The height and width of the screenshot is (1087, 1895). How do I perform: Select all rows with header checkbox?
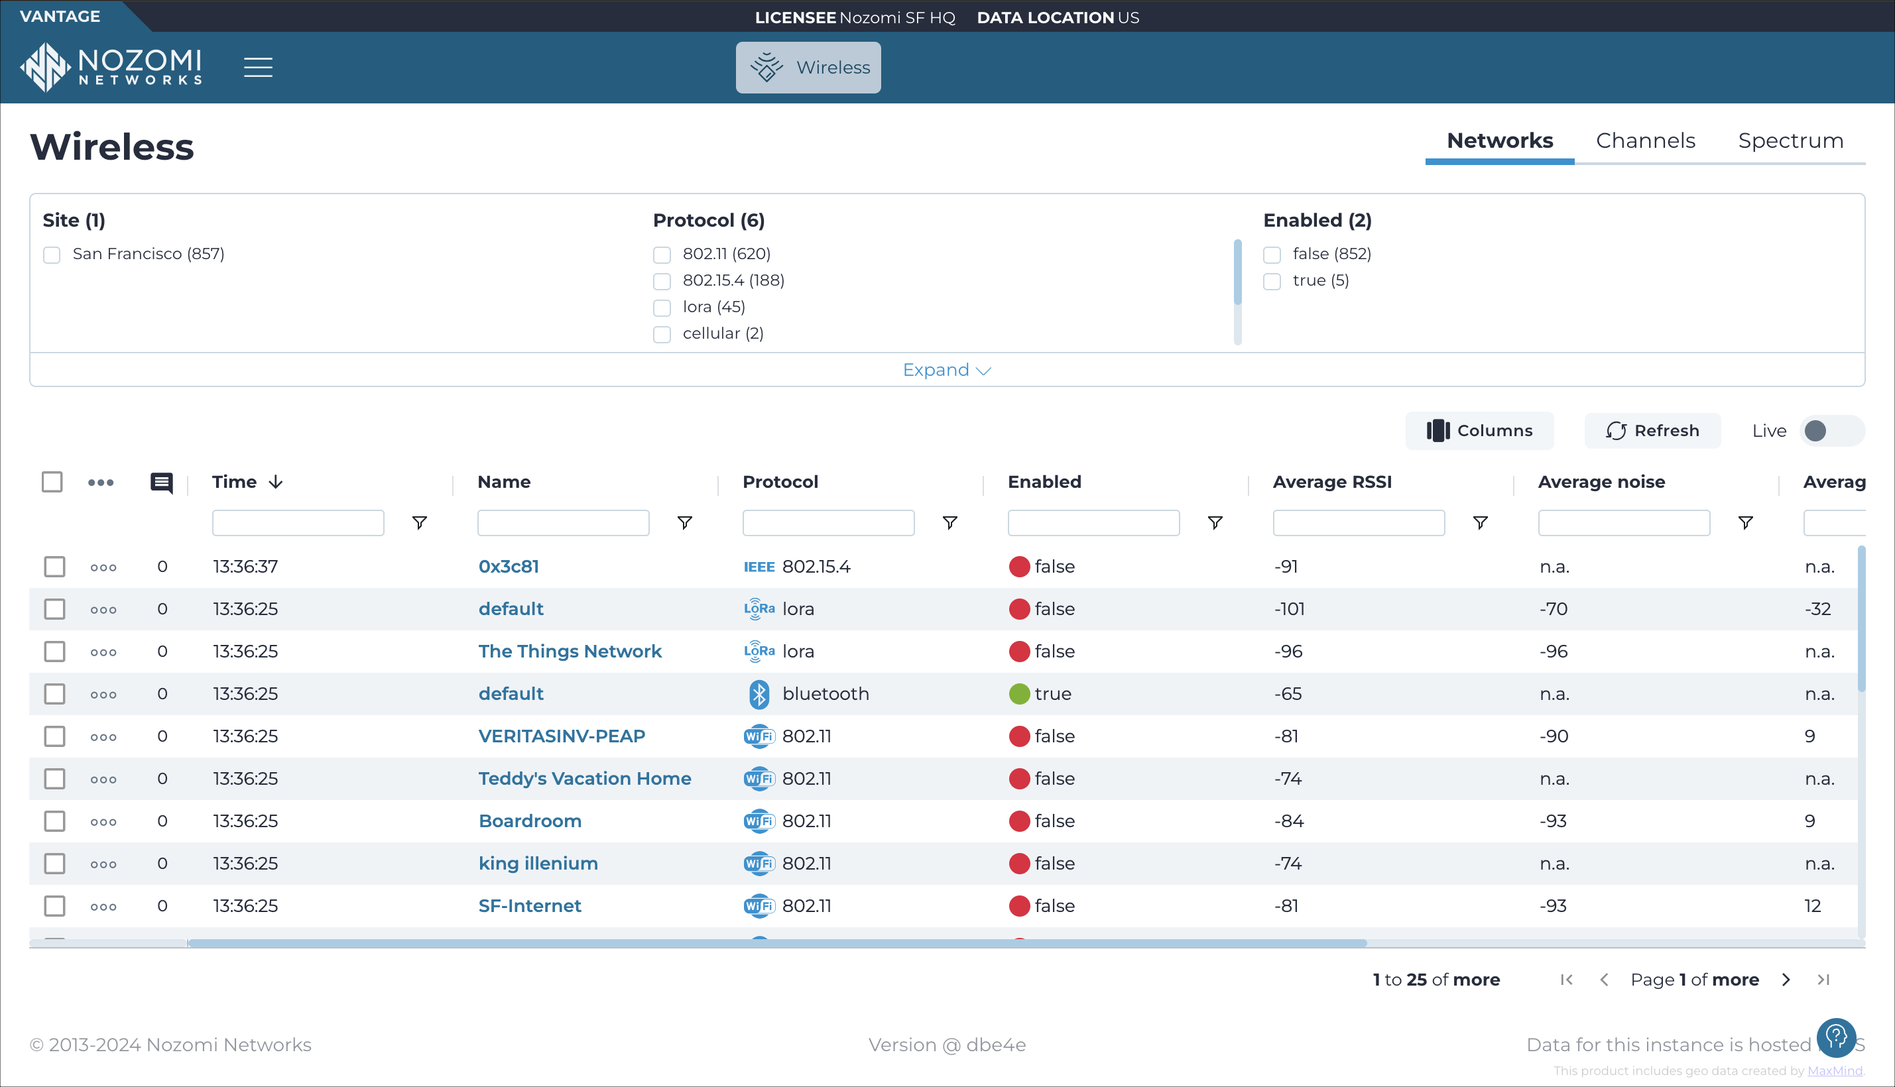52,483
